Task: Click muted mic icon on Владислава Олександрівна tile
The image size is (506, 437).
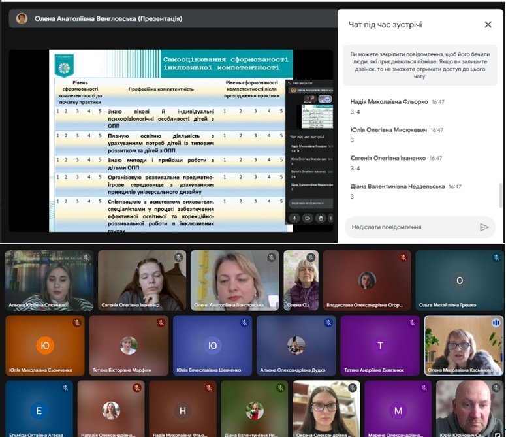Action: (403, 257)
